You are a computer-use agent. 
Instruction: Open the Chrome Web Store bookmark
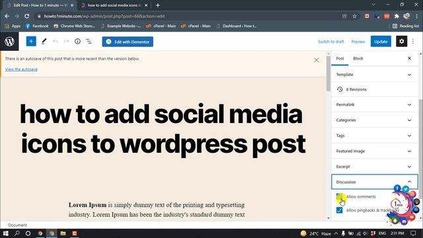pos(74,26)
